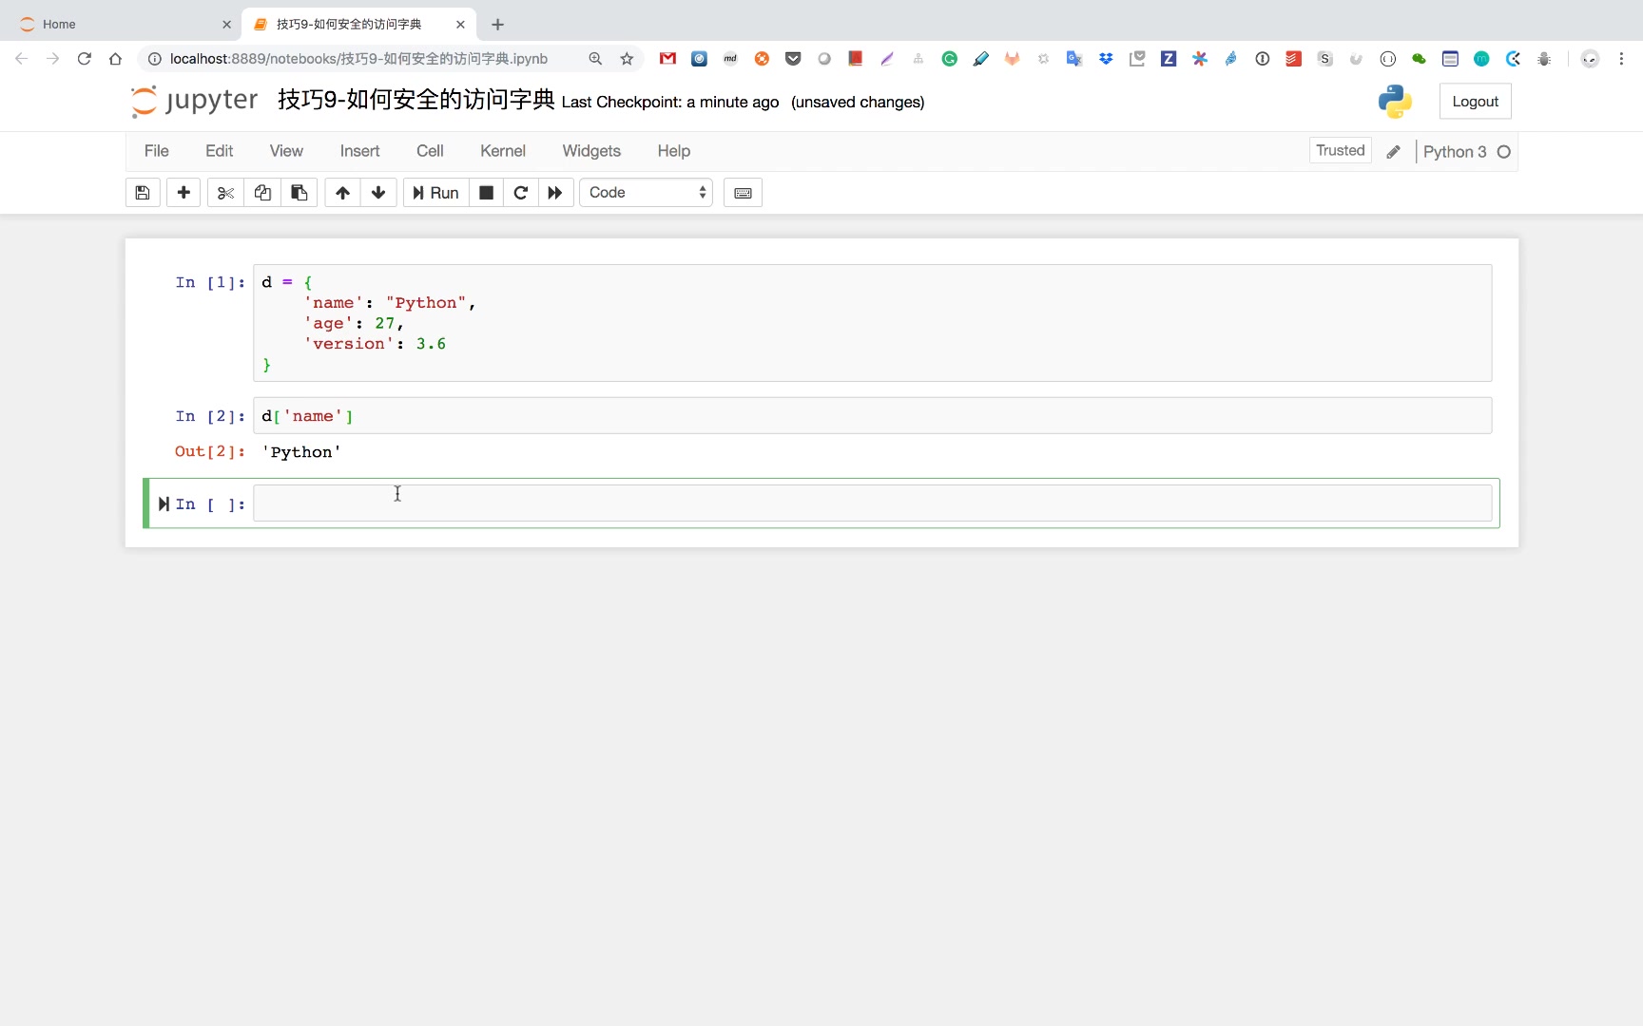Open the Widgets menu
The image size is (1643, 1026).
tap(590, 151)
